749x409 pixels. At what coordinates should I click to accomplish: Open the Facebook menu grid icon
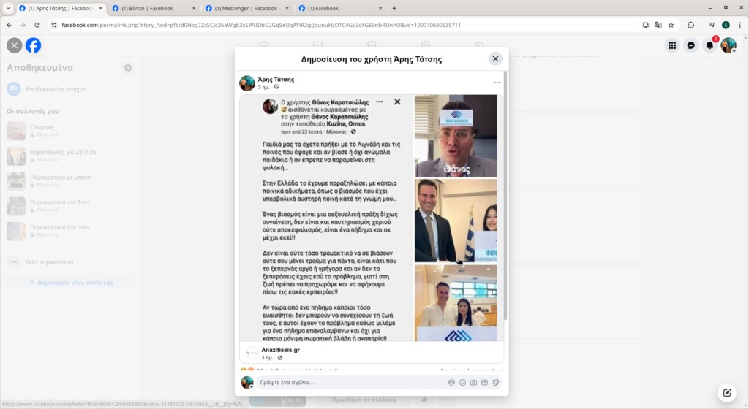672,45
